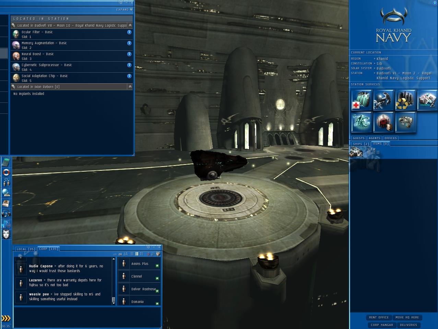This screenshot has height=329, width=438.
Task: Open the bounty office station service
Action: 383,122
